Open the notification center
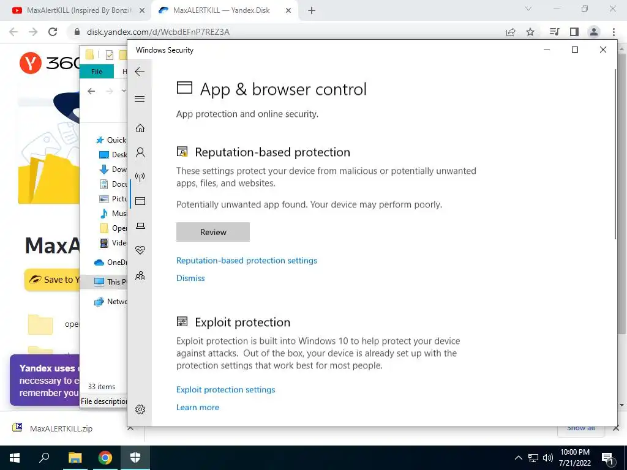Screen dimensions: 627x470 [x=607, y=458]
